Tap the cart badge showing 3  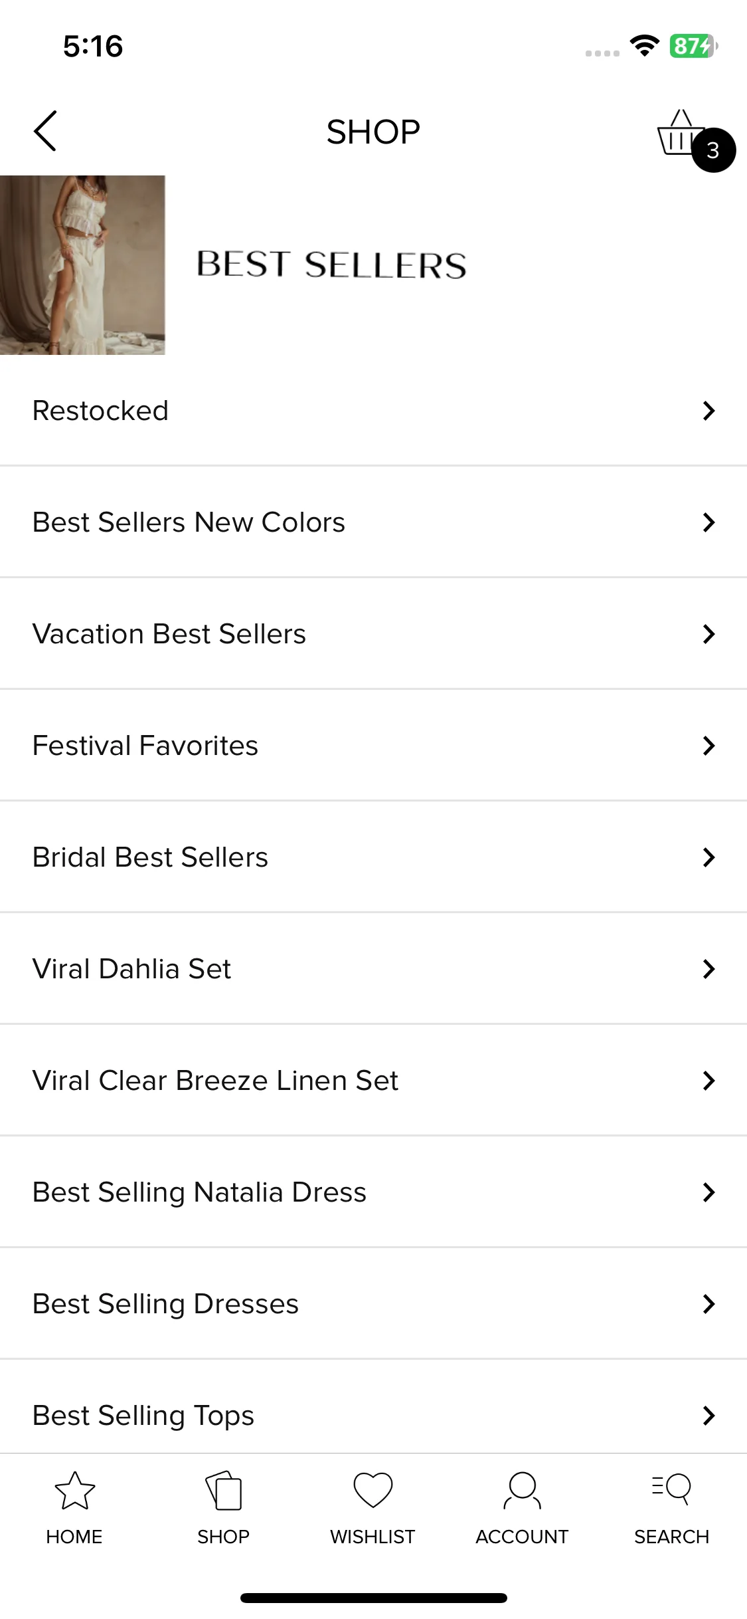click(713, 150)
